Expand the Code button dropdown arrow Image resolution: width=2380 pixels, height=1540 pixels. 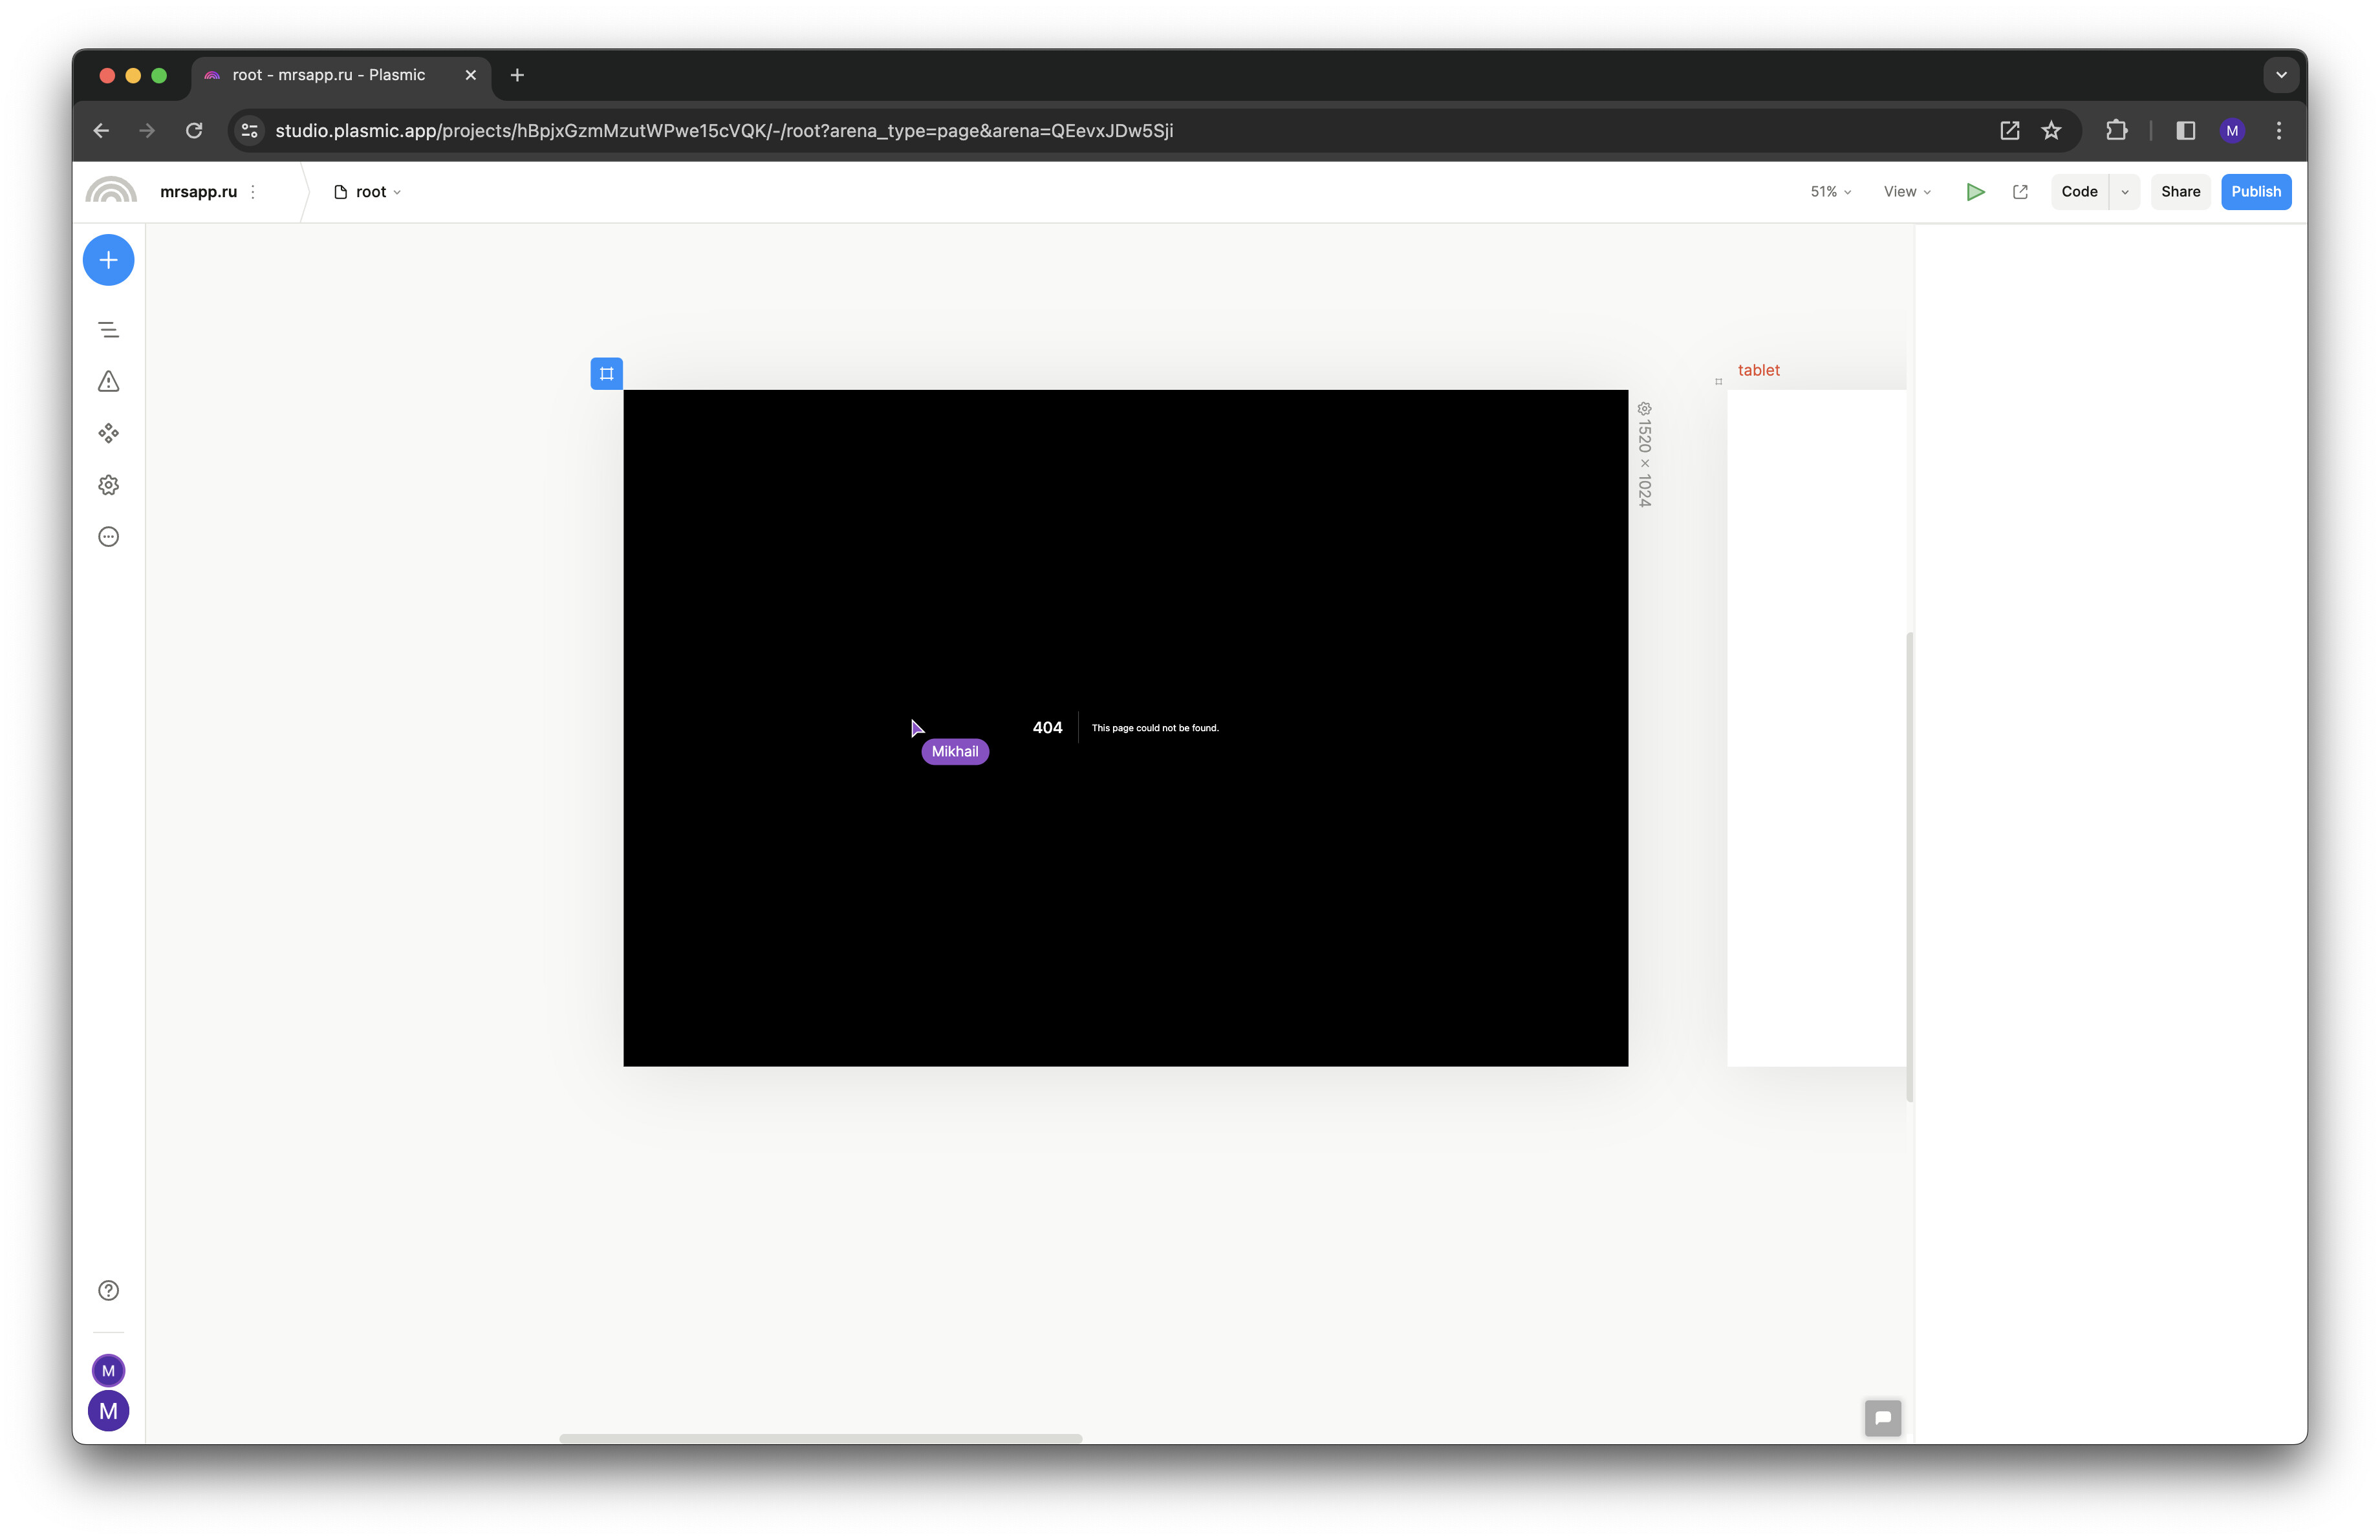[2124, 192]
